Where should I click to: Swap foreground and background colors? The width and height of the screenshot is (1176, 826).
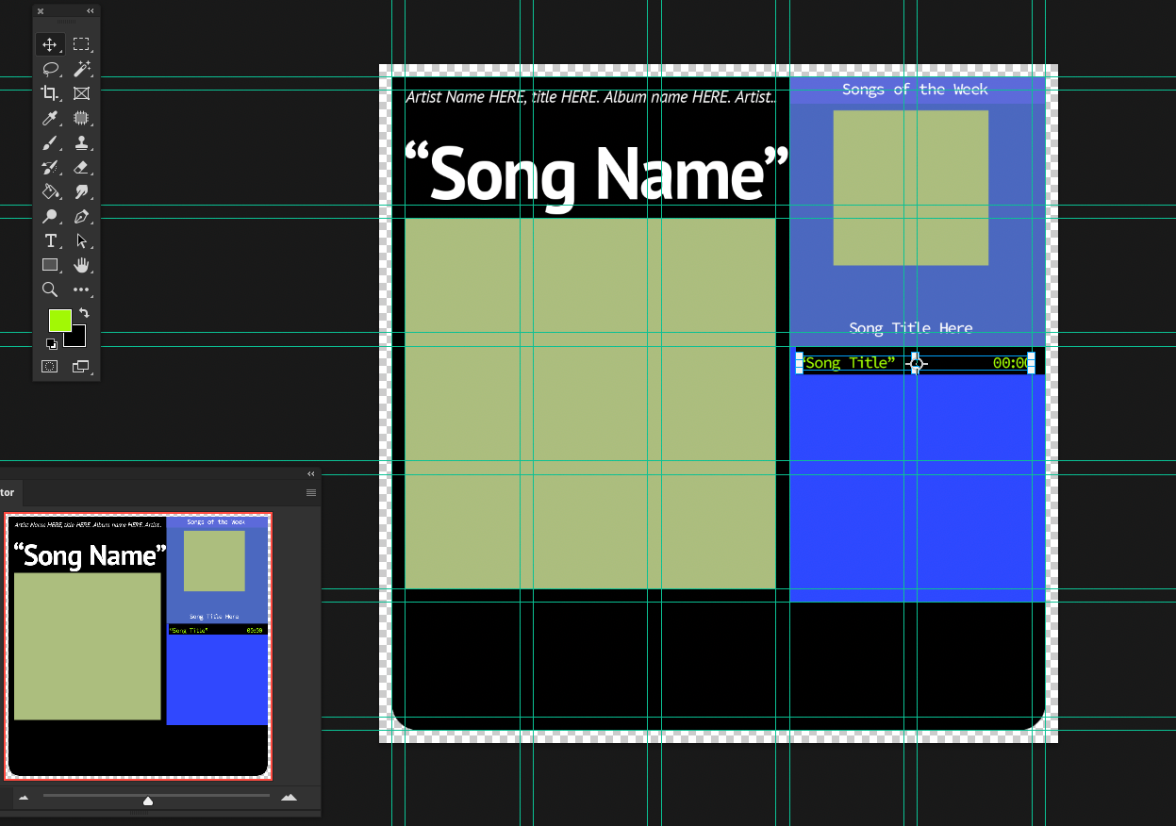(x=82, y=312)
